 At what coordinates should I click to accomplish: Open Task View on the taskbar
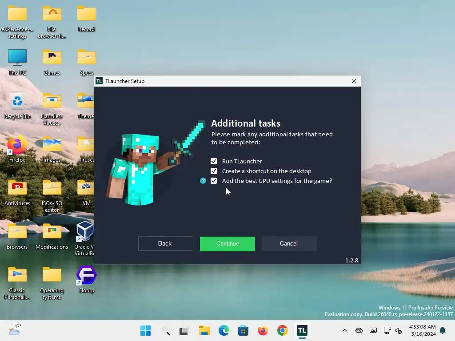click(x=184, y=330)
